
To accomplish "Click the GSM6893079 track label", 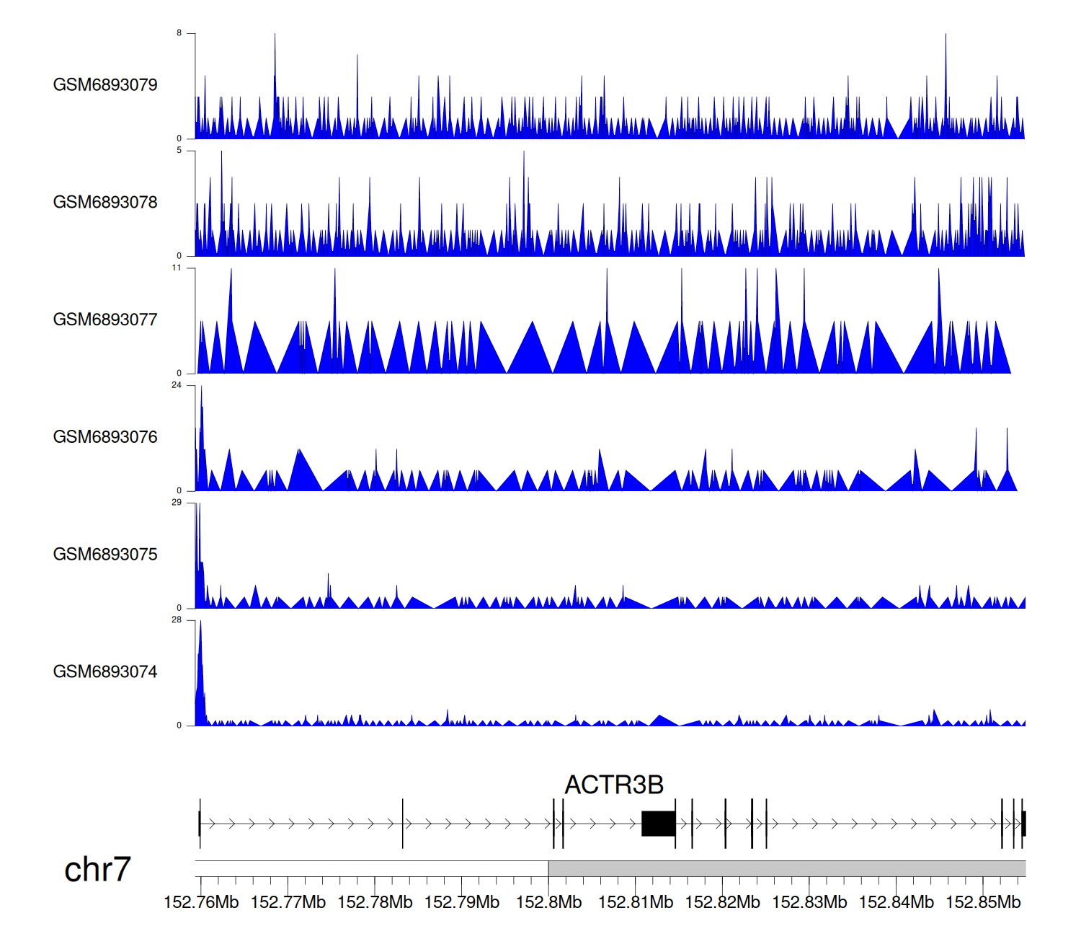I will (105, 85).
